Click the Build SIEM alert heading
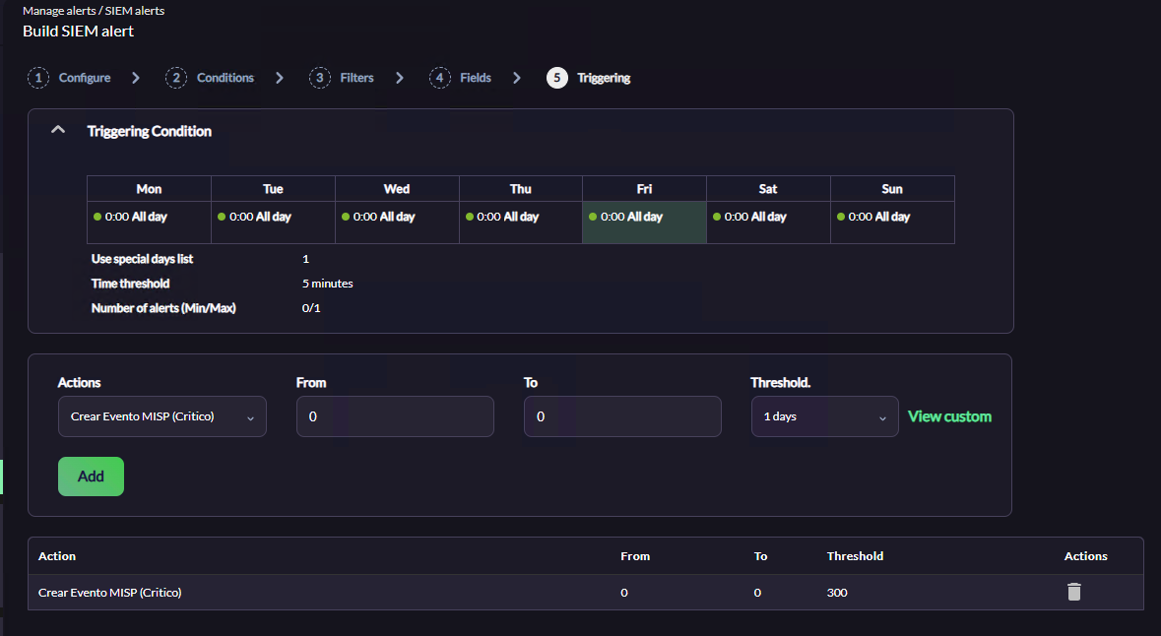 79,32
